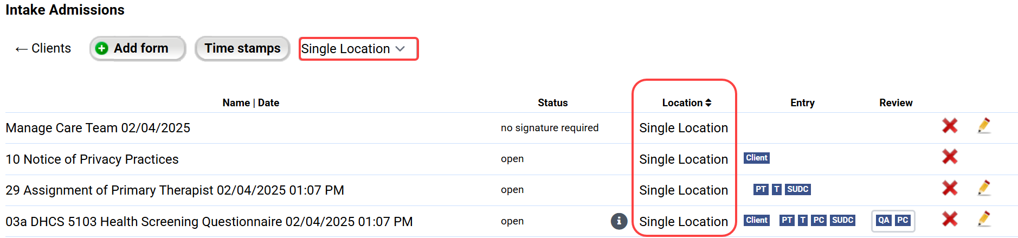Viewport: 1018px width, 238px height.
Task: Click QA review badge on Health Screening row
Action: (x=884, y=220)
